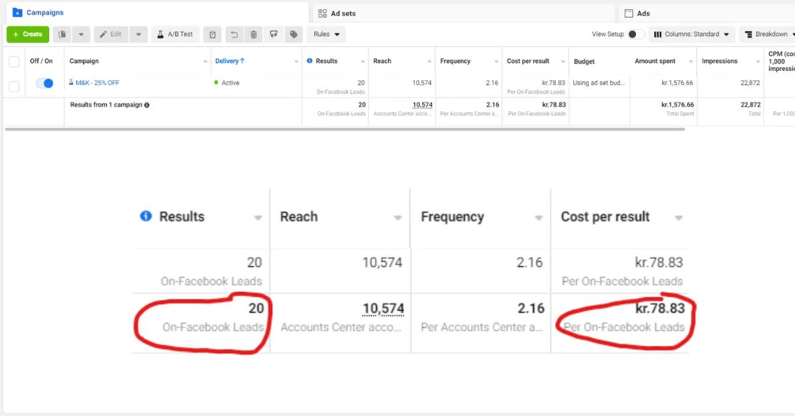Click the A/B Test flask button
795x416 pixels.
click(176, 34)
